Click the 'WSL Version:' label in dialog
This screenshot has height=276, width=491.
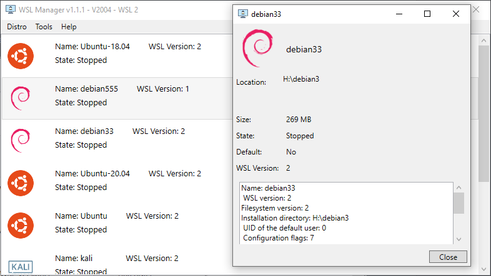click(x=257, y=168)
